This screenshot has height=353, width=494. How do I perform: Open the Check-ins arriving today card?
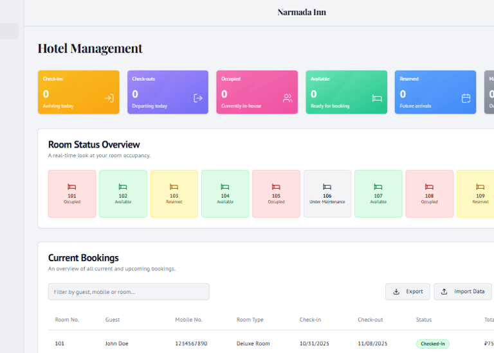[78, 92]
